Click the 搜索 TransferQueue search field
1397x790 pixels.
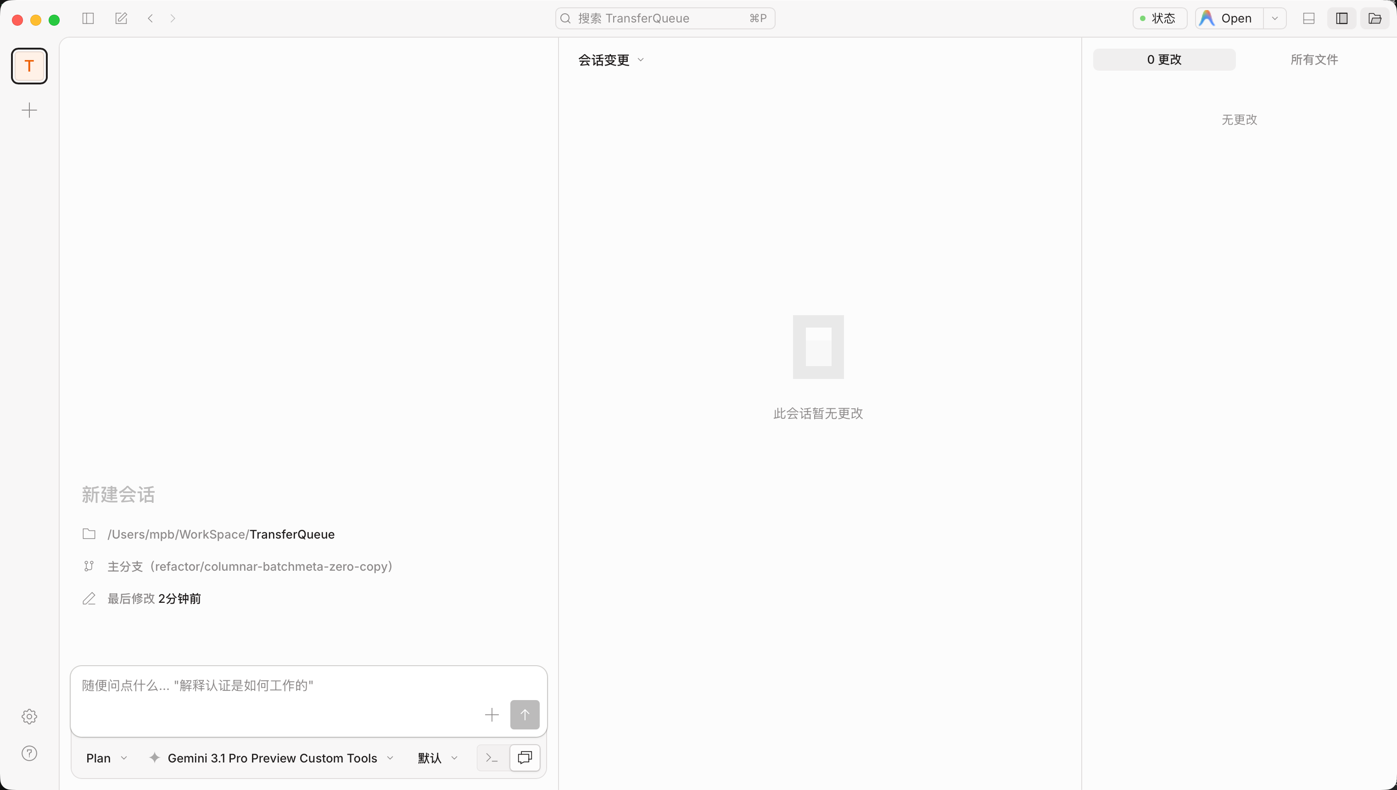(664, 18)
